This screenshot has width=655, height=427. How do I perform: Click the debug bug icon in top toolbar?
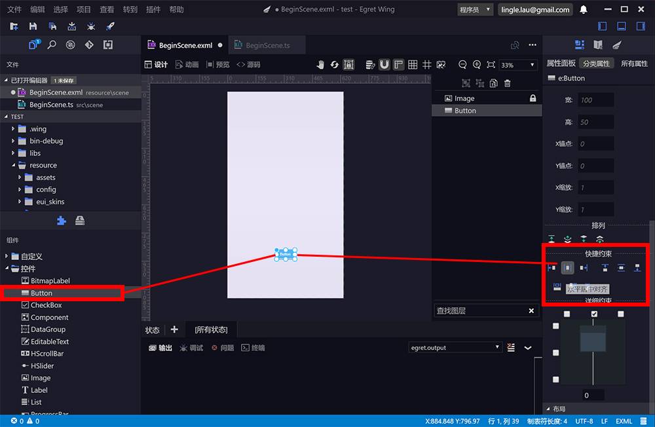[91, 26]
